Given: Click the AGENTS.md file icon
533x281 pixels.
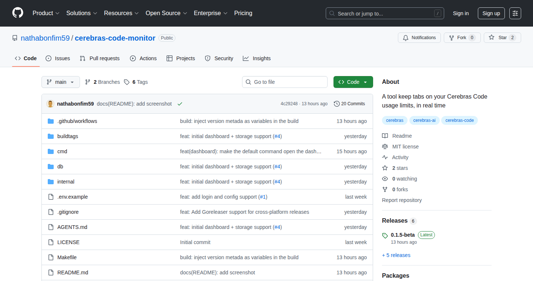Looking at the screenshot, I should 51,227.
